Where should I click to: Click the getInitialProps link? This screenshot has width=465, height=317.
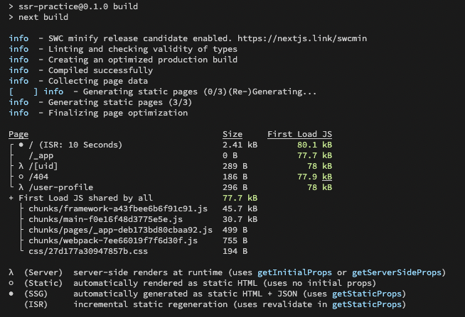click(x=294, y=272)
